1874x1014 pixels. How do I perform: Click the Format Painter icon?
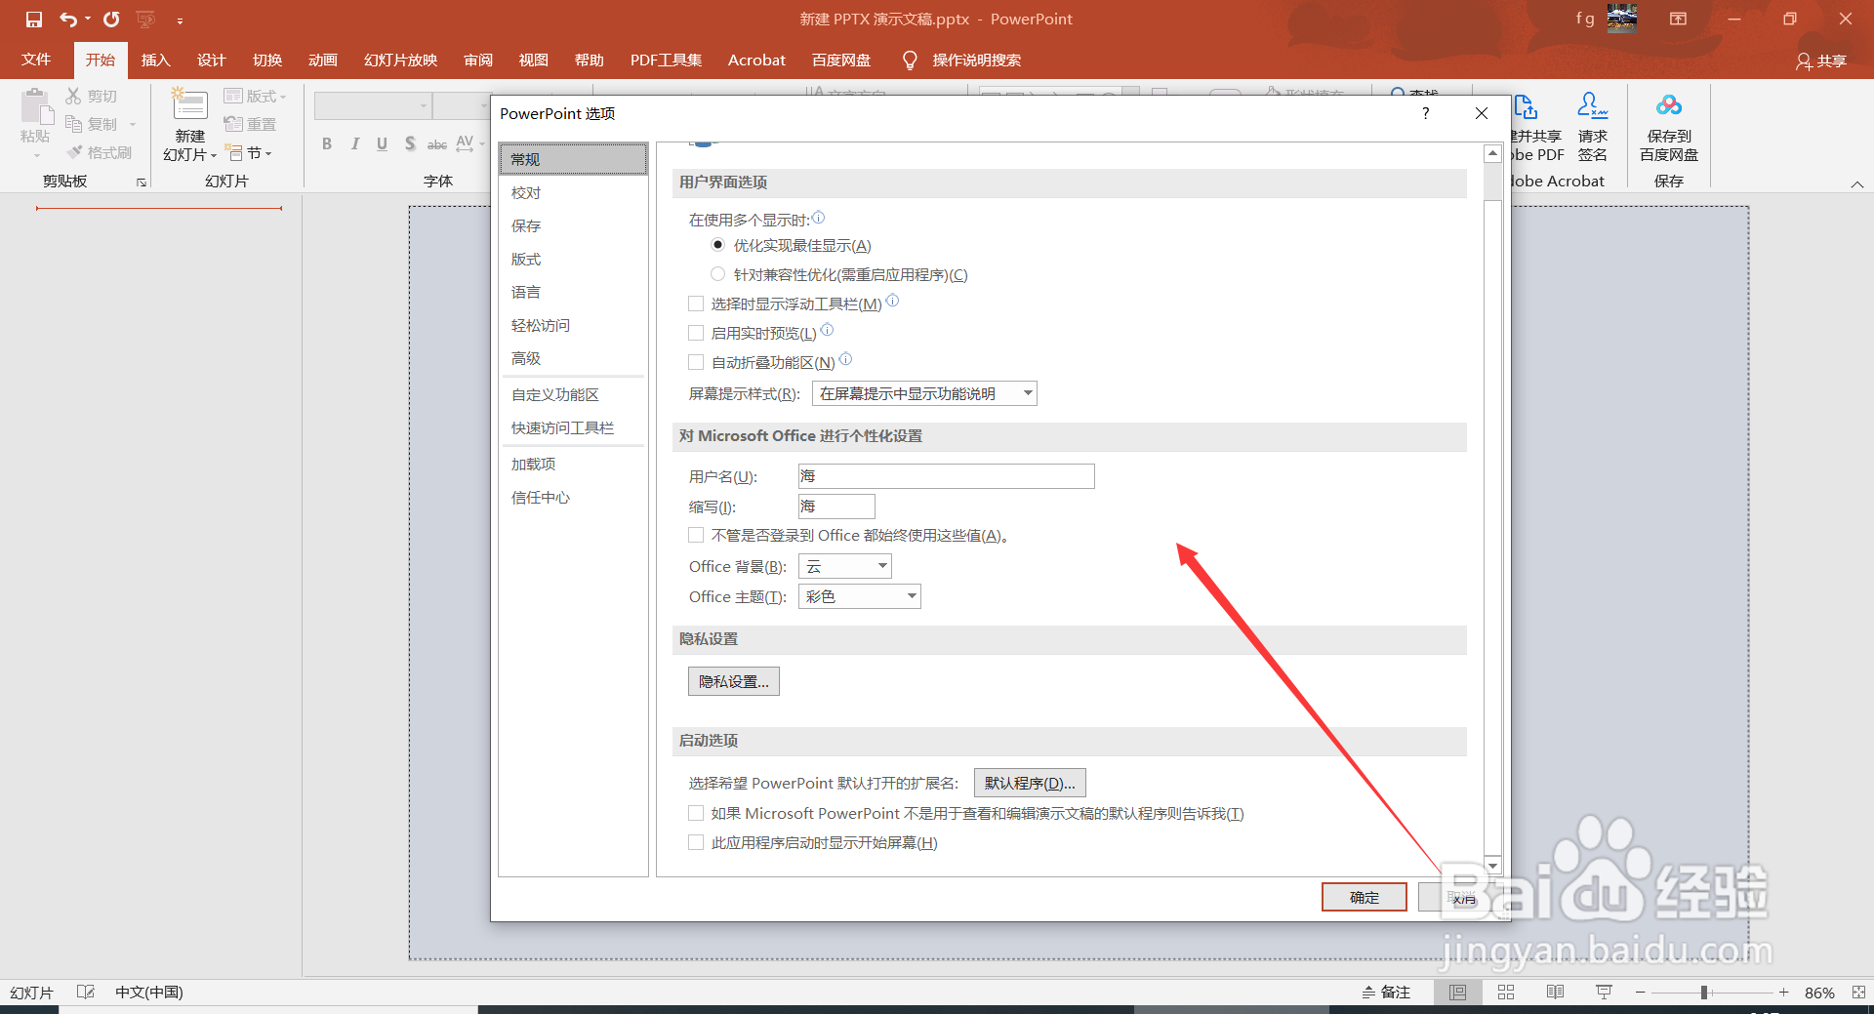[x=73, y=152]
